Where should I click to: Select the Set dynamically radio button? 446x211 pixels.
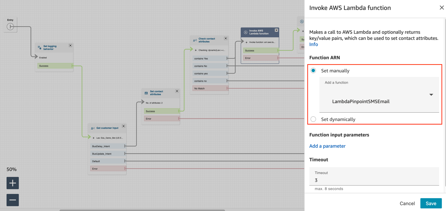(x=313, y=119)
